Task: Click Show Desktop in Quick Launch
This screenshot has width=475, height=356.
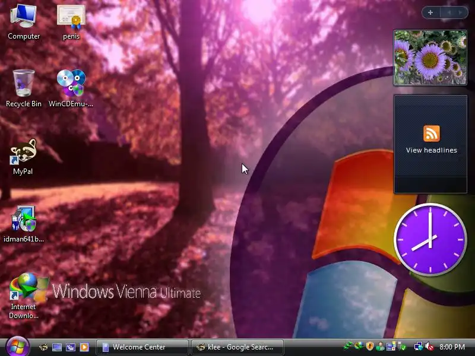Action: coord(57,347)
